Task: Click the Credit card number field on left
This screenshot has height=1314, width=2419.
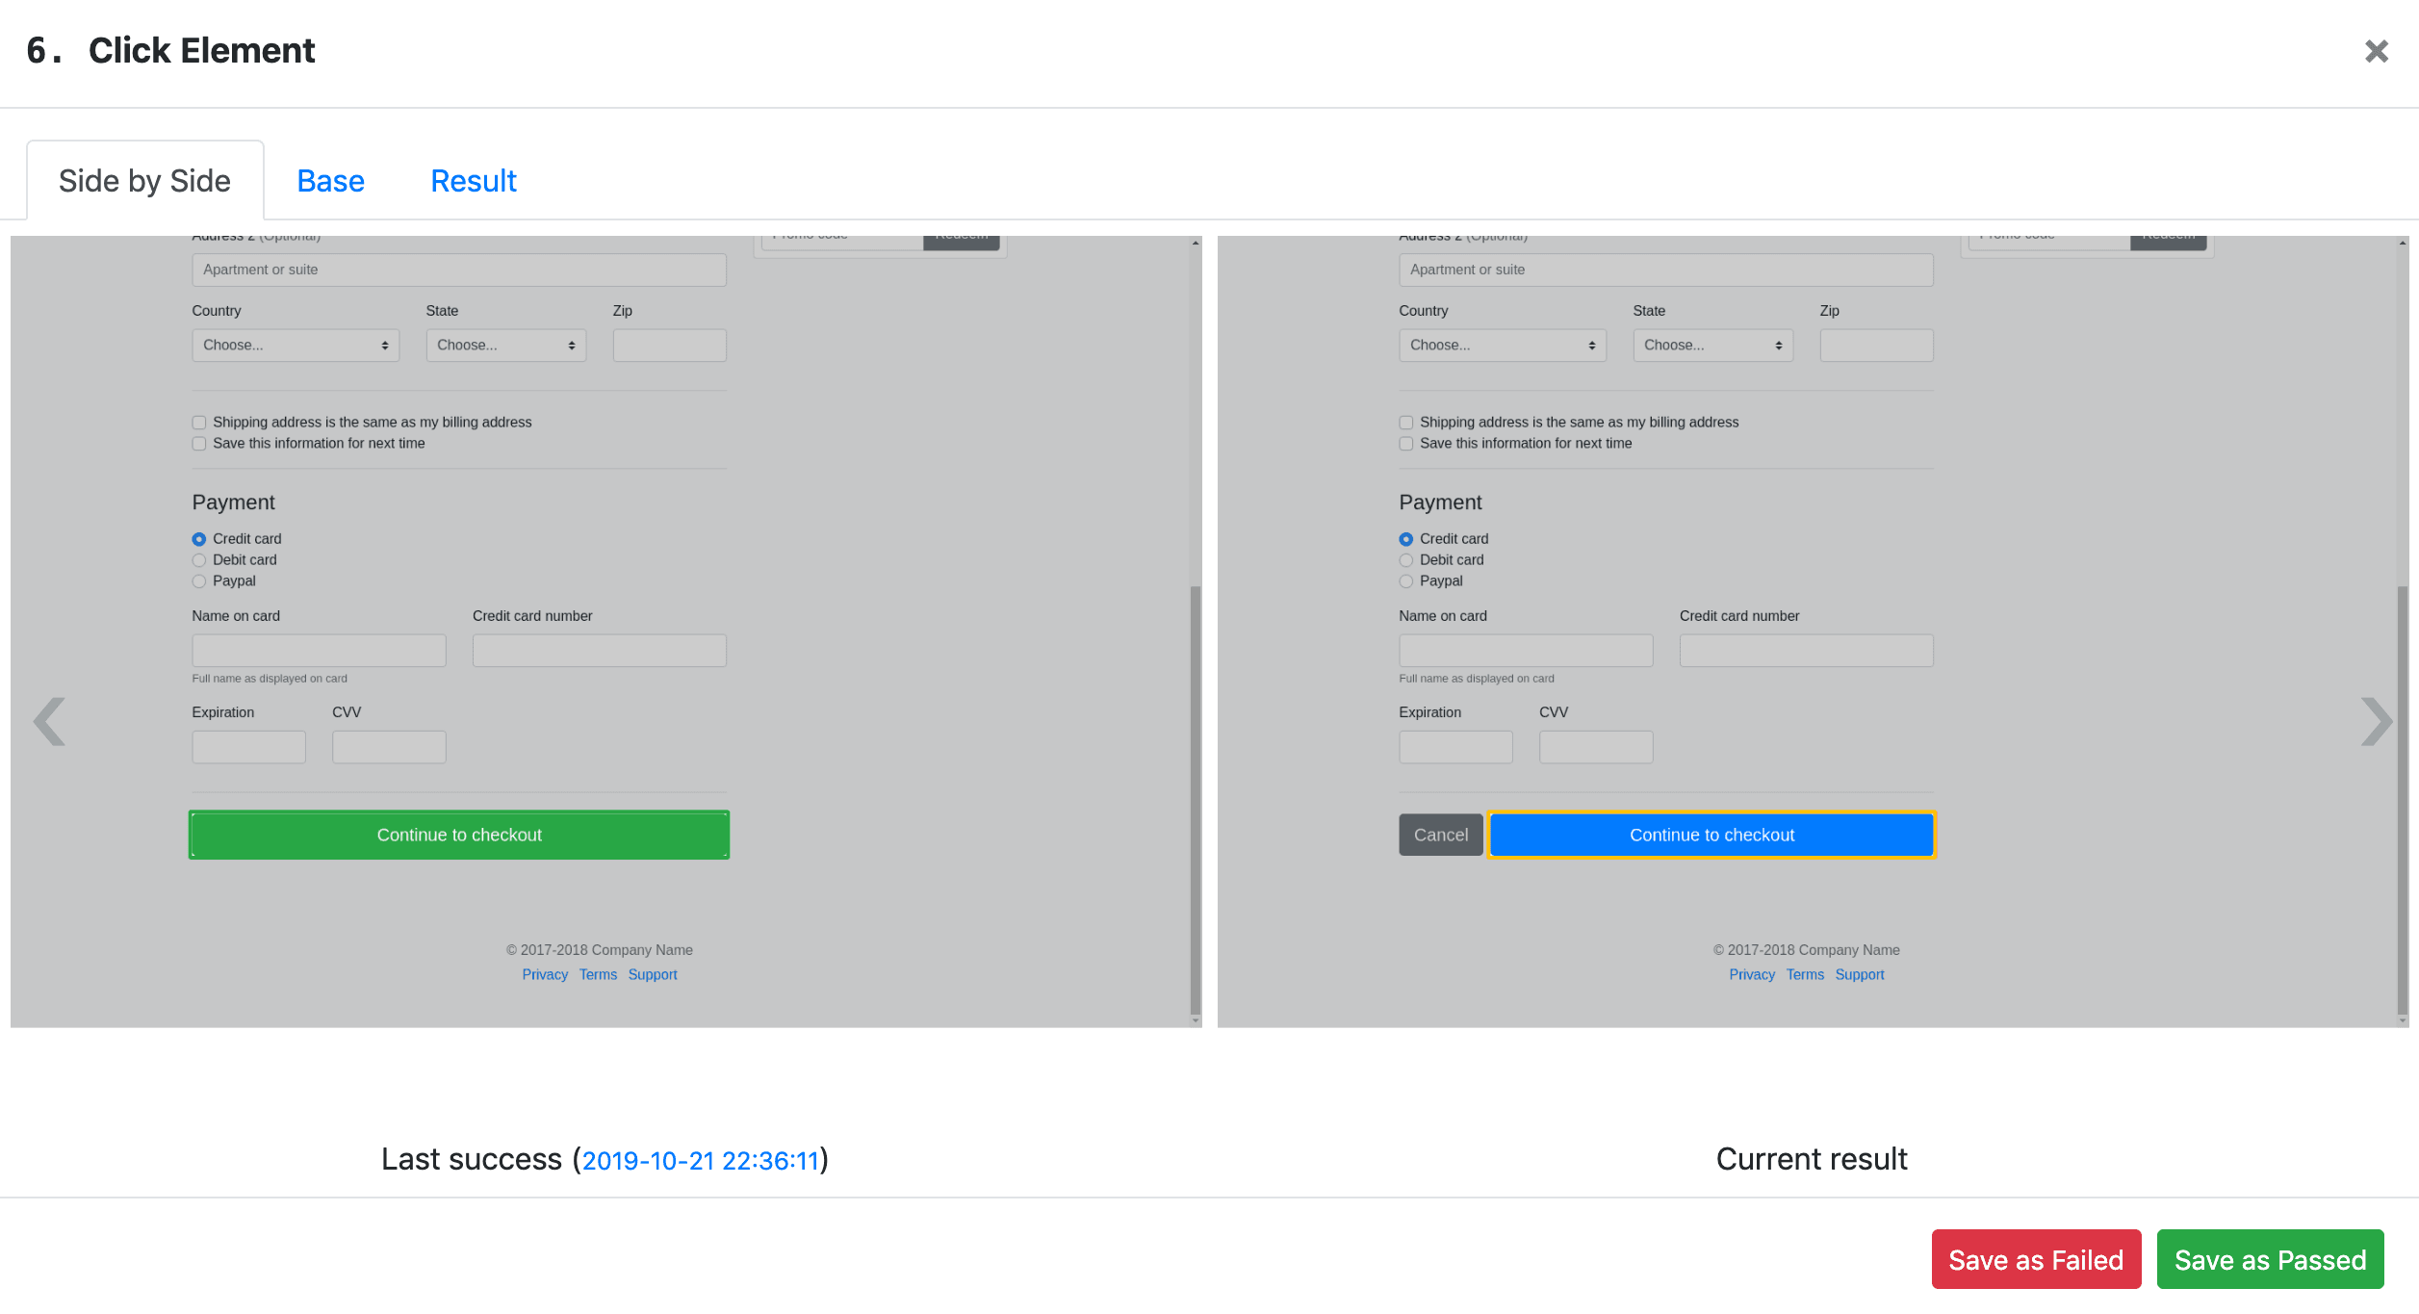Action: pos(599,650)
